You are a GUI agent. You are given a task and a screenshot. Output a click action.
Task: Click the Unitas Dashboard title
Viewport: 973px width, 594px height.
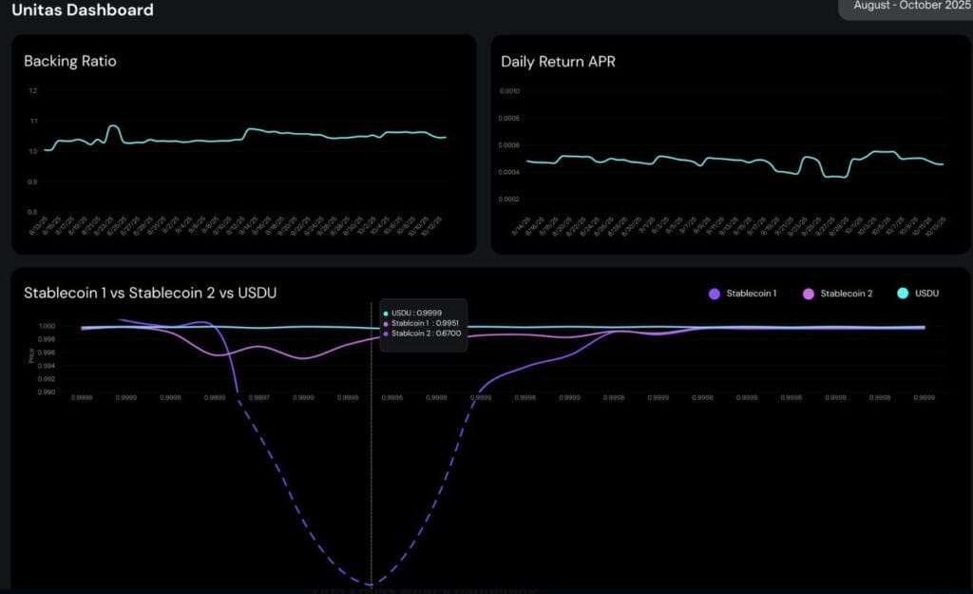(x=83, y=10)
